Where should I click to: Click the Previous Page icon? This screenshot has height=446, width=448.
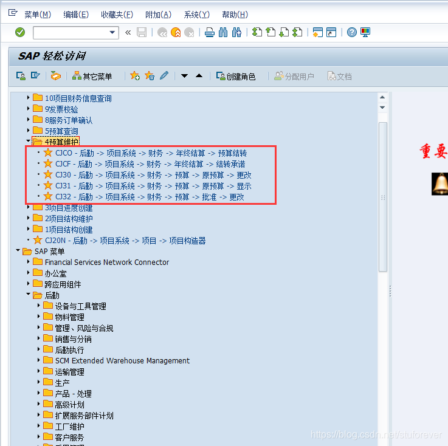271,32
